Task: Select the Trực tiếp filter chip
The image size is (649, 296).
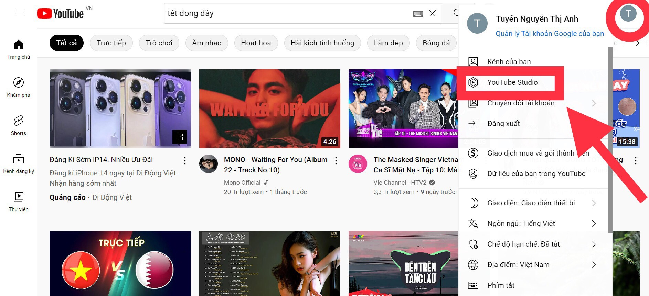Action: click(x=111, y=43)
